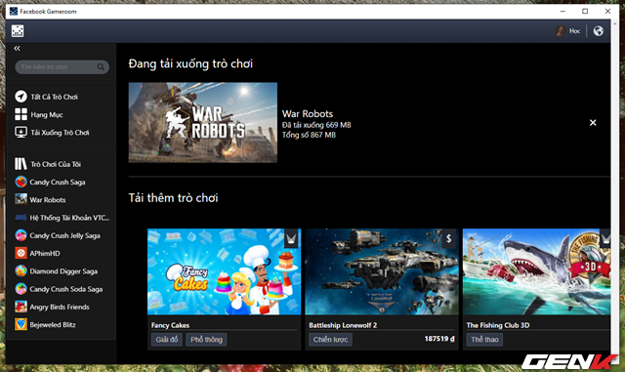
Task: Select Trò Chơi Của Tôi menu label
Action: (x=56, y=164)
